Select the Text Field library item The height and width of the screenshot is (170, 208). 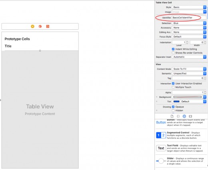161,148
